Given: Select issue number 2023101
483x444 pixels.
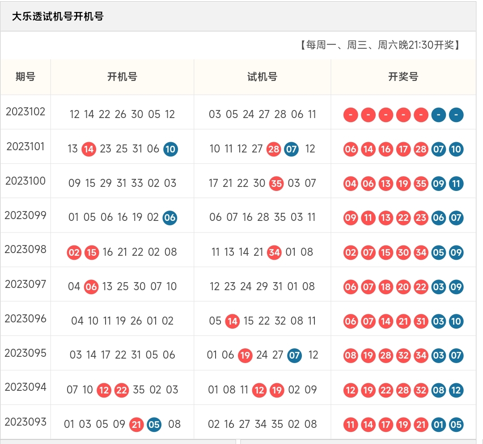Looking at the screenshot, I should [x=25, y=146].
